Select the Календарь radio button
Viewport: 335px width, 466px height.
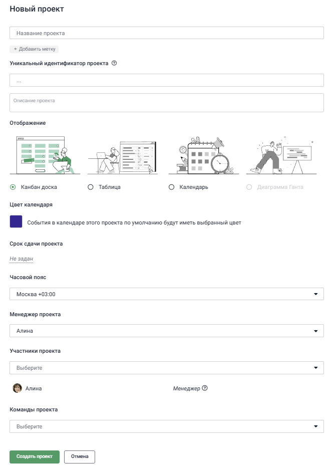(171, 187)
